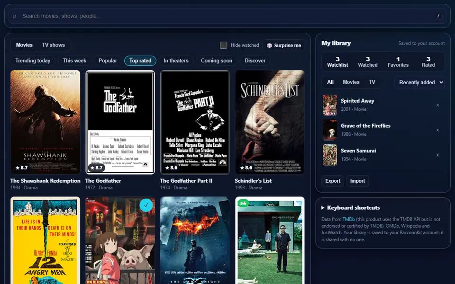Click the 'The Godfather Part II' title text
This screenshot has height=284, width=455.
[x=186, y=181]
